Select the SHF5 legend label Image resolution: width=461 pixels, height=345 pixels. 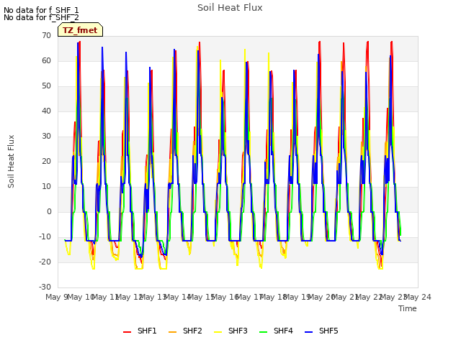pos(328,331)
